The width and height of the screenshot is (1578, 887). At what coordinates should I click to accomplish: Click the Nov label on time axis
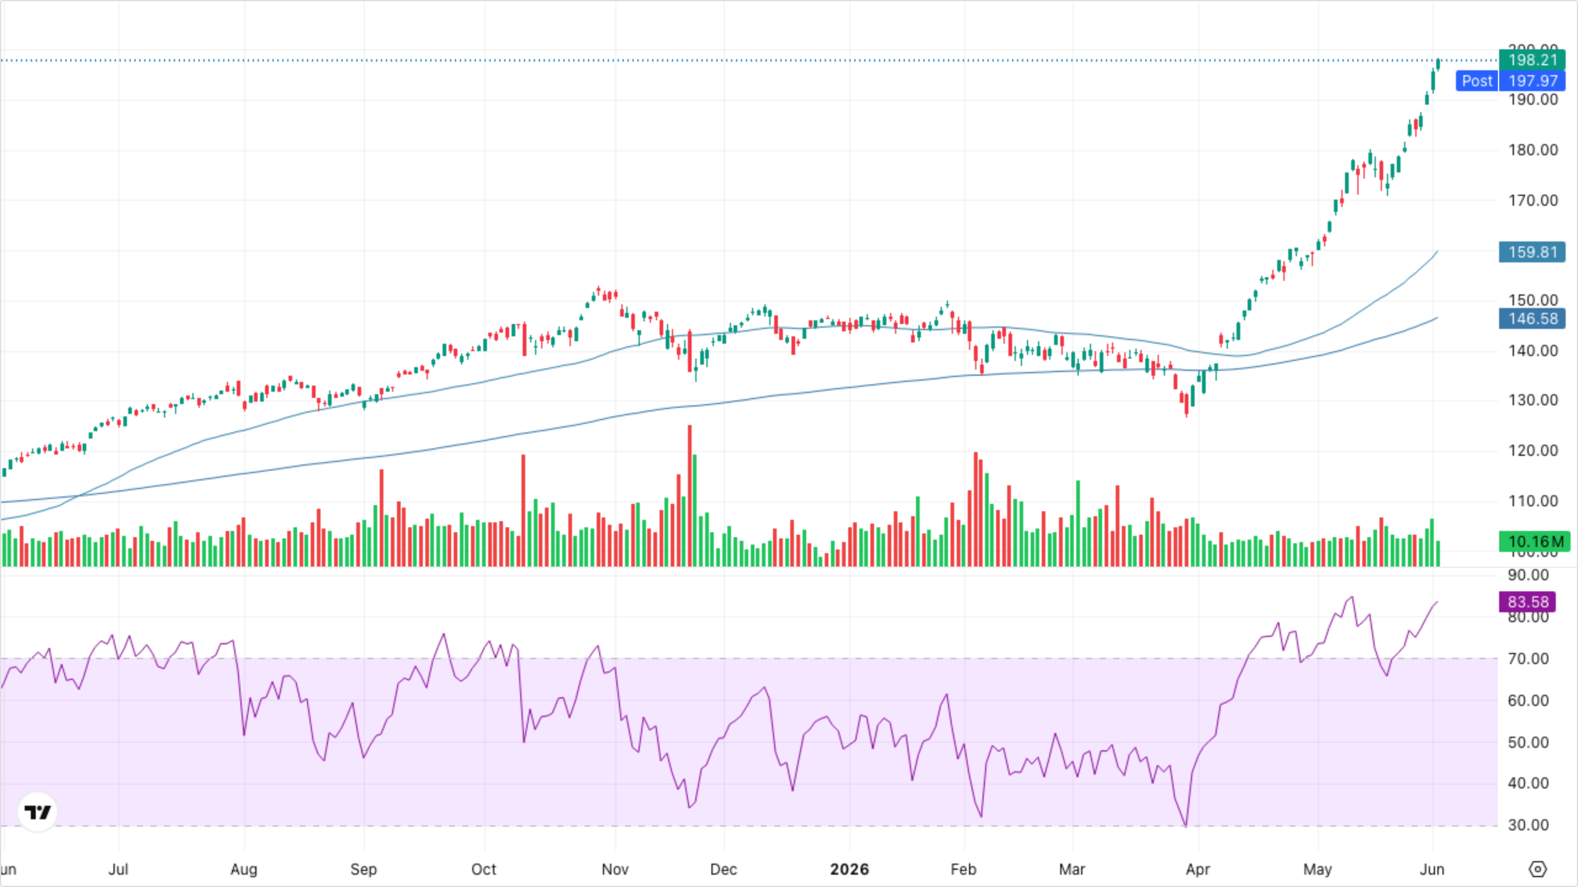point(615,869)
